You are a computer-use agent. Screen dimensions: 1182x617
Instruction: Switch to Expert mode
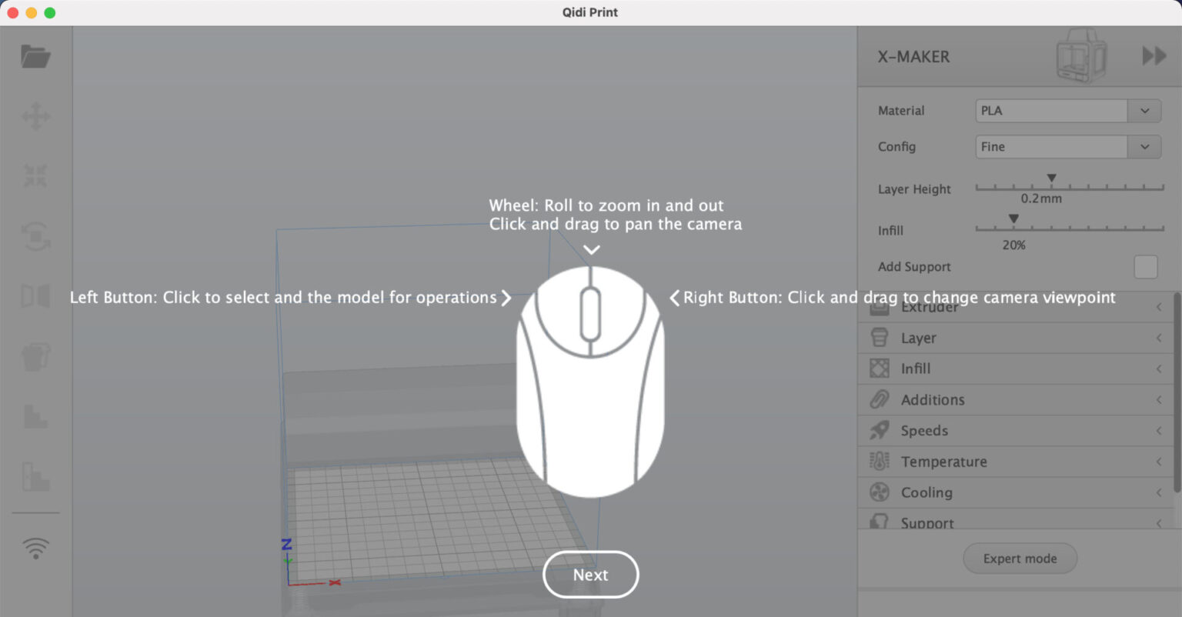[1020, 559]
